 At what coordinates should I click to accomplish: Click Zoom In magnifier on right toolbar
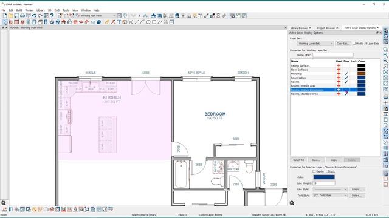(385, 55)
